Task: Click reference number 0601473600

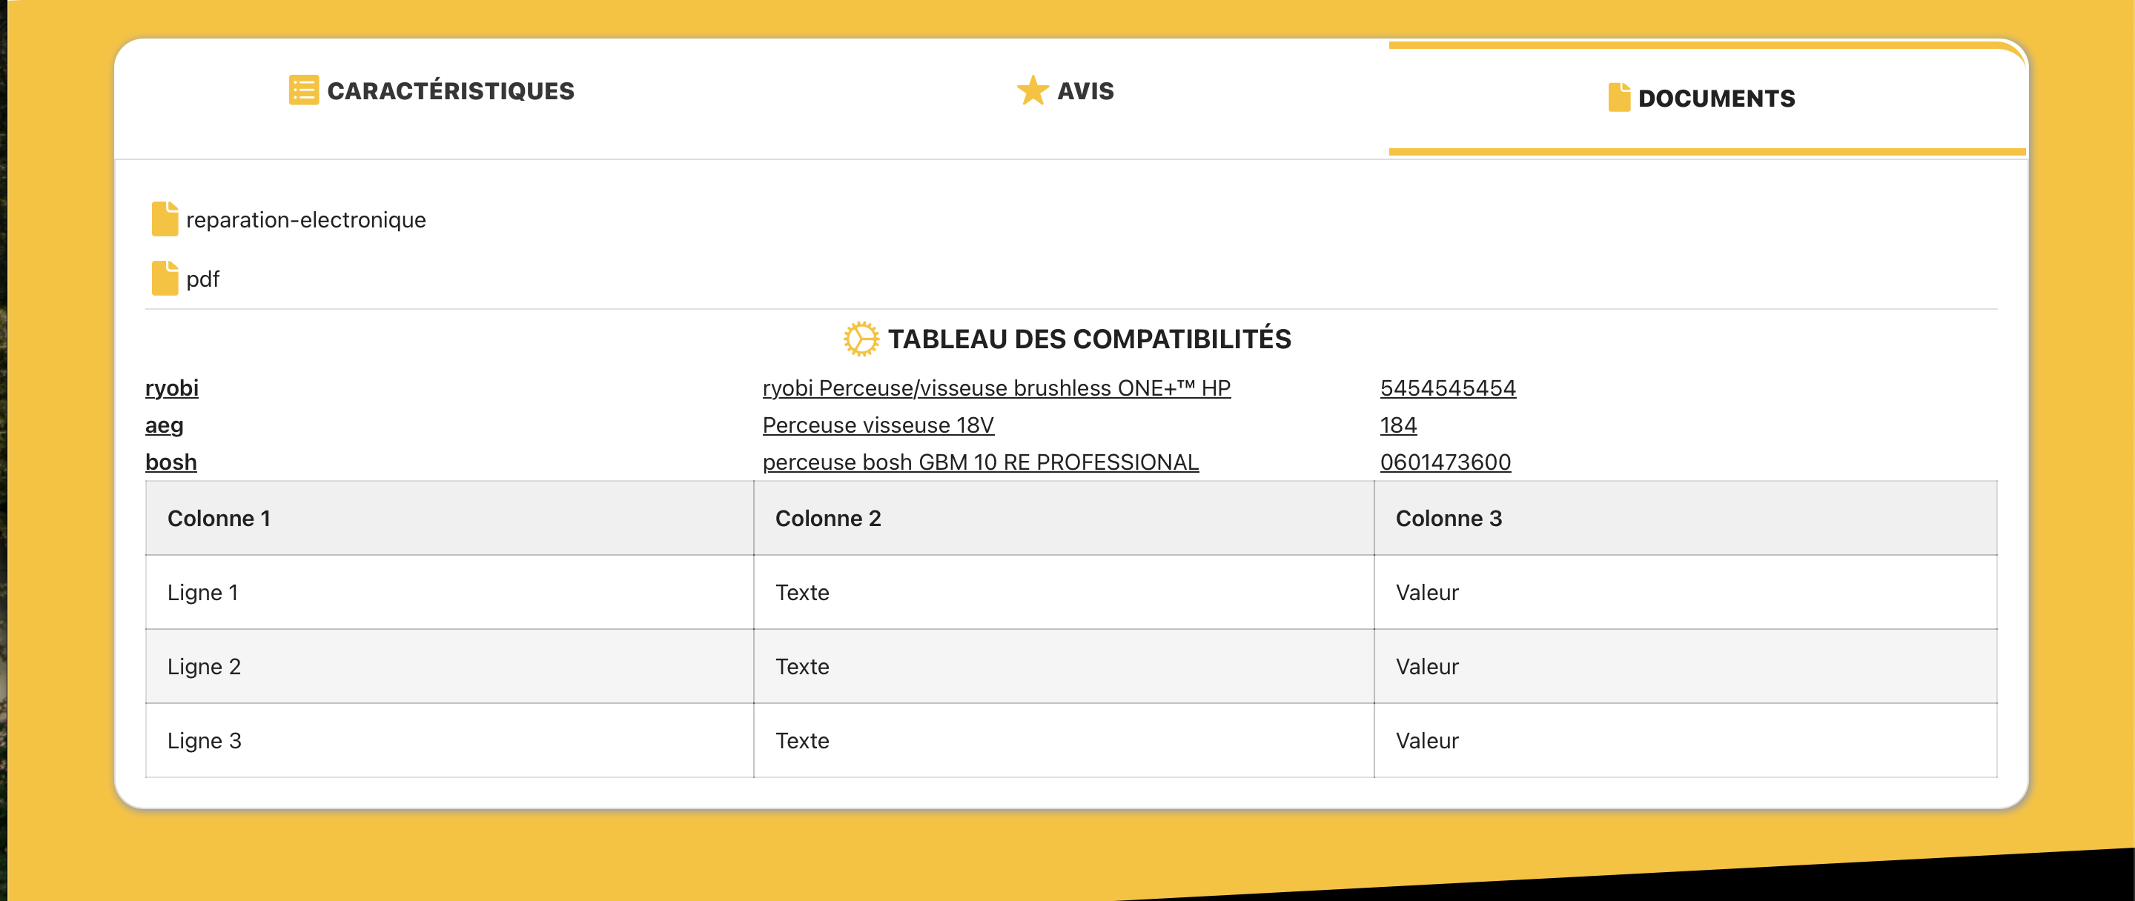Action: [1445, 462]
